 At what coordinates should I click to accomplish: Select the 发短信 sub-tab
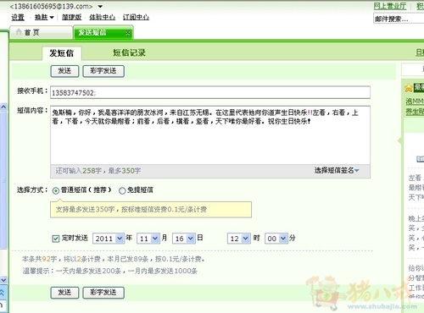tap(62, 53)
